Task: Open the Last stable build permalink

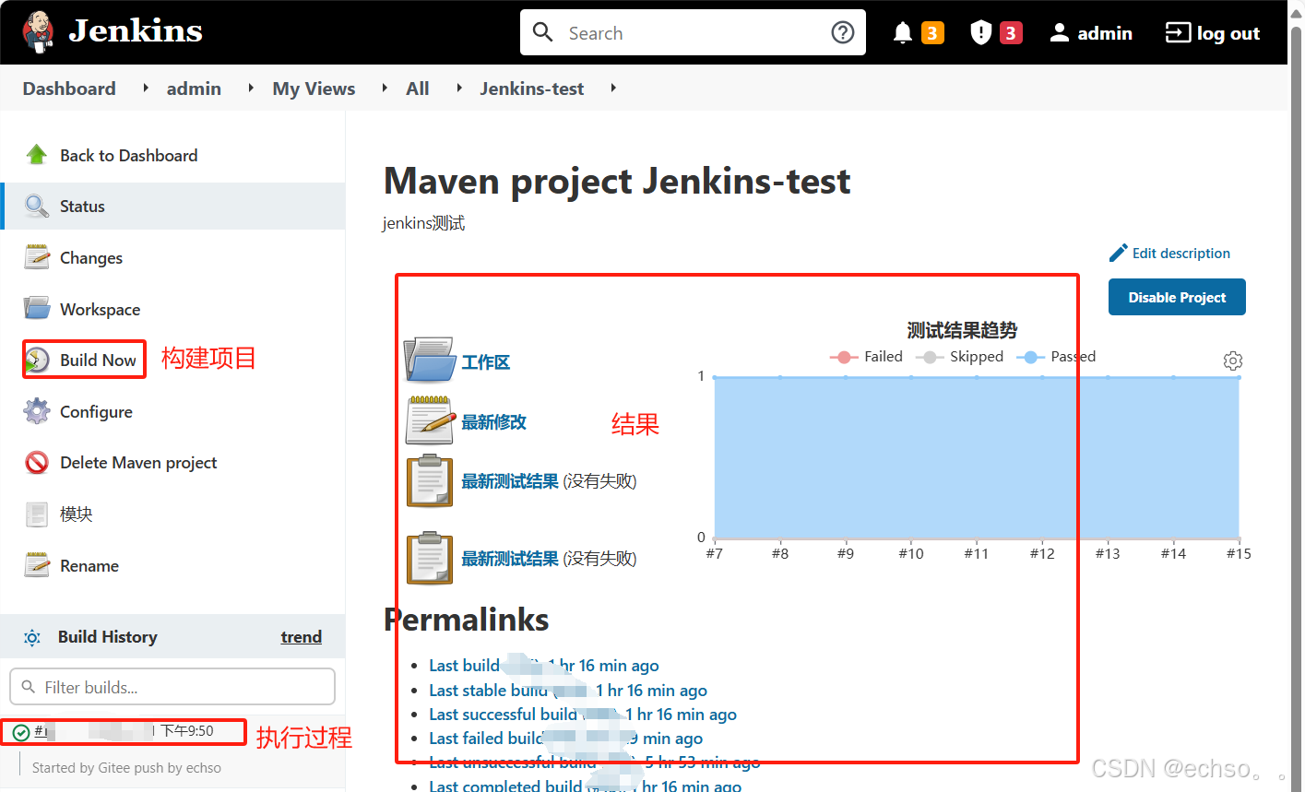Action: (x=568, y=691)
